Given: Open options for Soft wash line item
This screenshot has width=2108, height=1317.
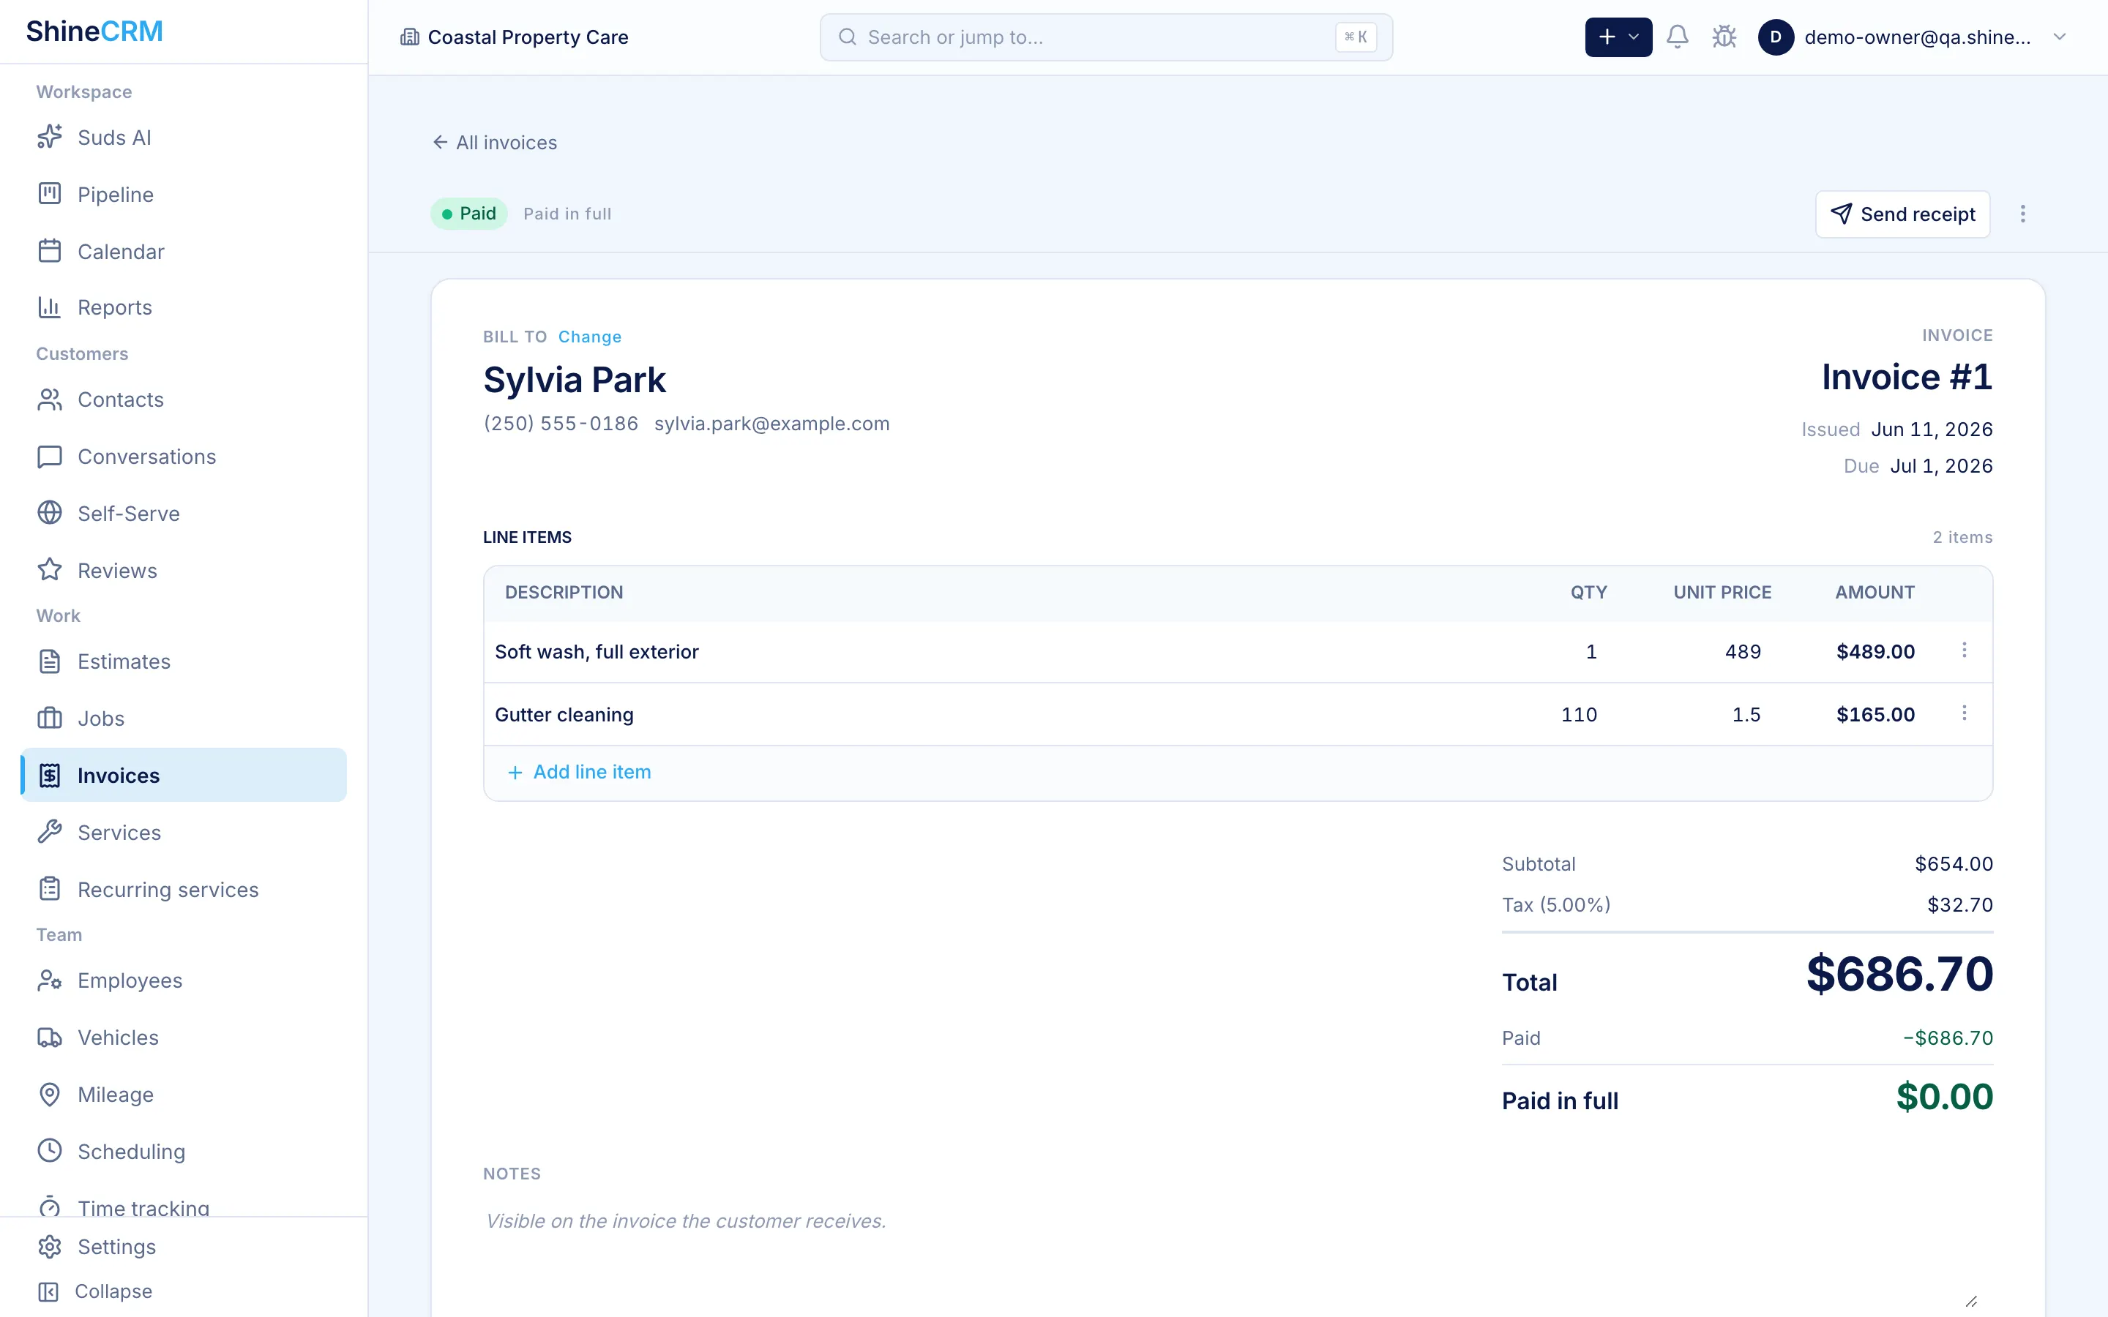Looking at the screenshot, I should pos(1965,650).
